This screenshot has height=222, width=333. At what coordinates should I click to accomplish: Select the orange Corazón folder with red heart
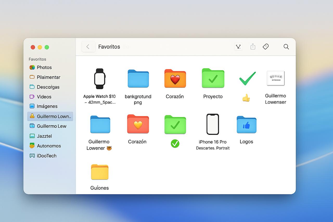pyautogui.click(x=175, y=79)
